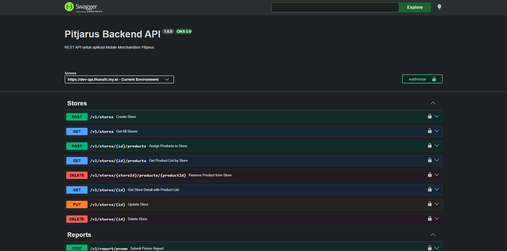Image resolution: width=507 pixels, height=251 pixels.
Task: Click the Reports section heading
Action: pos(79,235)
